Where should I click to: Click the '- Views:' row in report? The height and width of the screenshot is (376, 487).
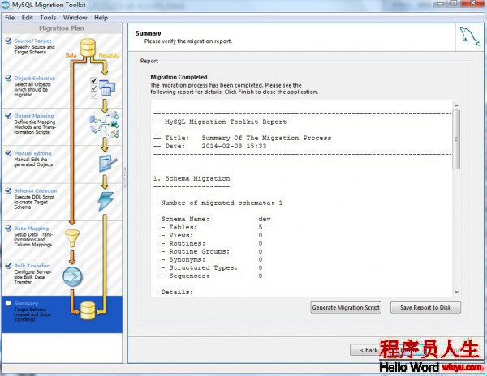[x=212, y=235]
